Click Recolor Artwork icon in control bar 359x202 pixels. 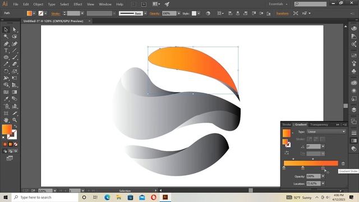click(208, 13)
